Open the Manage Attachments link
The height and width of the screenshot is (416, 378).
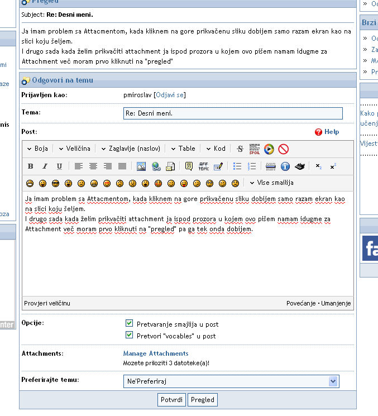pyautogui.click(x=155, y=353)
